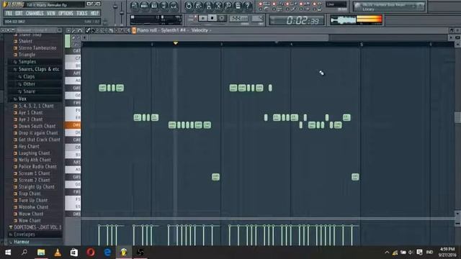
Task: Open Microsoft Edge from the taskbar
Action: pos(107,253)
